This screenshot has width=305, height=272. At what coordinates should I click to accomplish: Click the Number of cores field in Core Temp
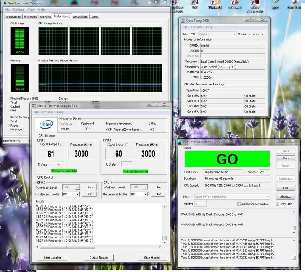[263, 34]
